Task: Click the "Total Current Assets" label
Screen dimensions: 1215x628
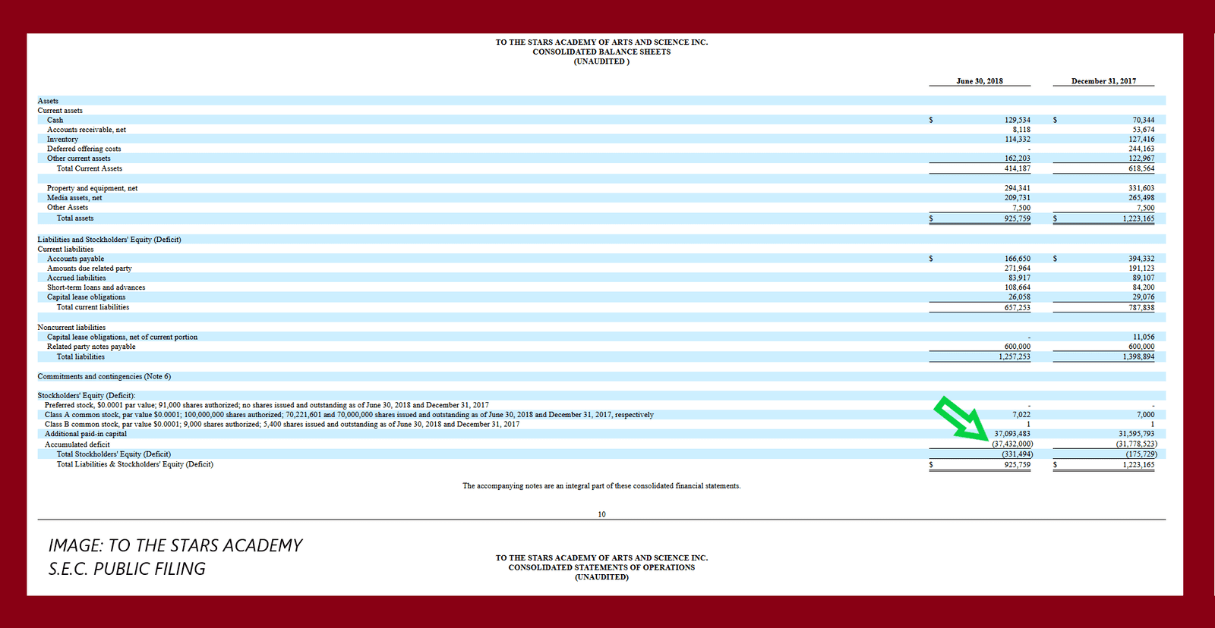Action: point(90,168)
